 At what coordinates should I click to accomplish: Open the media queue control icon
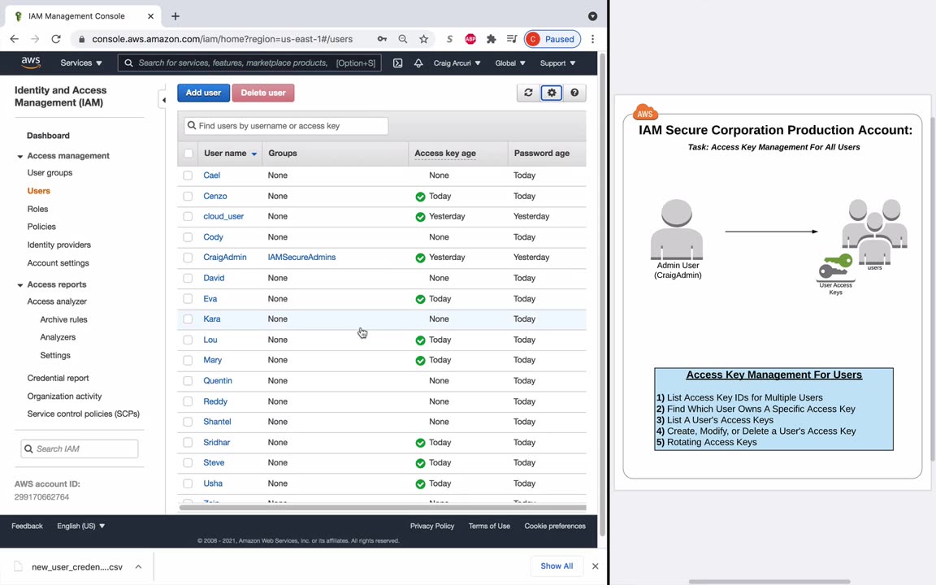pos(512,39)
